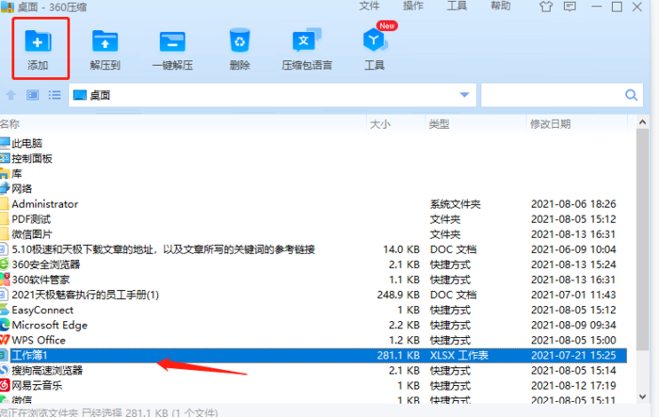Open the 文件 (File) menu
Screen dimensions: 659x417
370,7
